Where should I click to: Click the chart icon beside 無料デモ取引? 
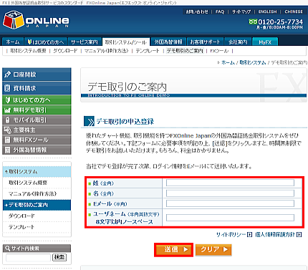(7, 110)
